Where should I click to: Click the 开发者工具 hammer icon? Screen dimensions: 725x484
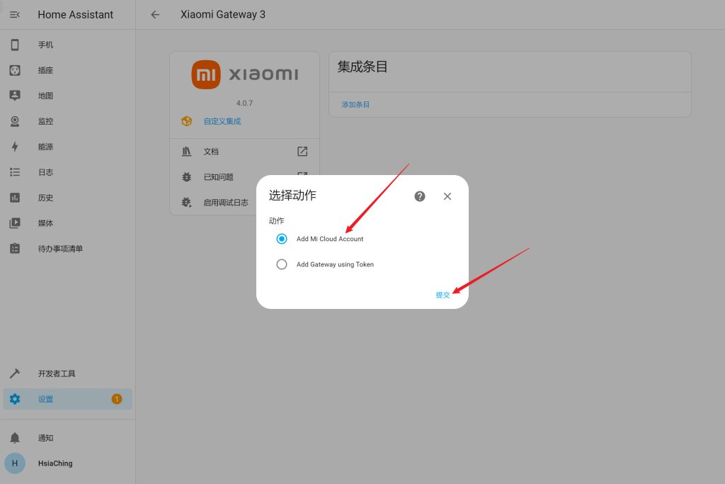point(15,373)
